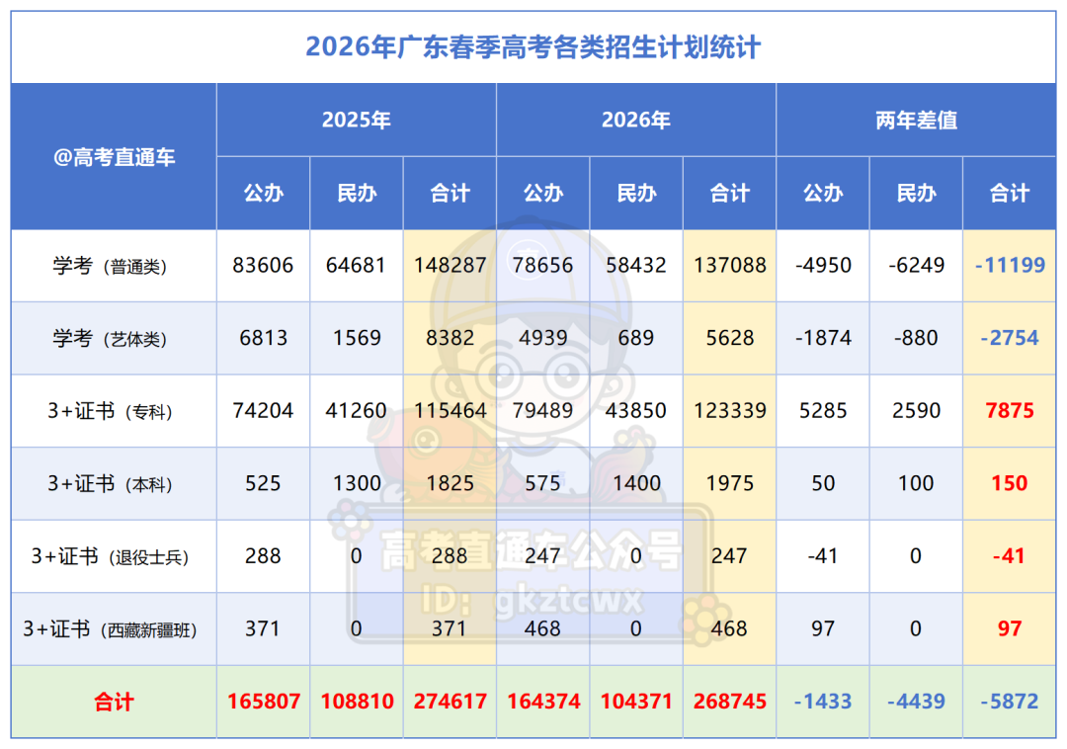Select cell value 689
The height and width of the screenshot is (749, 1067).
coord(635,338)
